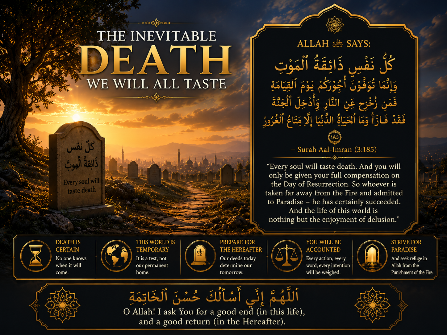
Task: Select the line 'Every soul will taste death. And you will'
Action: click(334, 167)
